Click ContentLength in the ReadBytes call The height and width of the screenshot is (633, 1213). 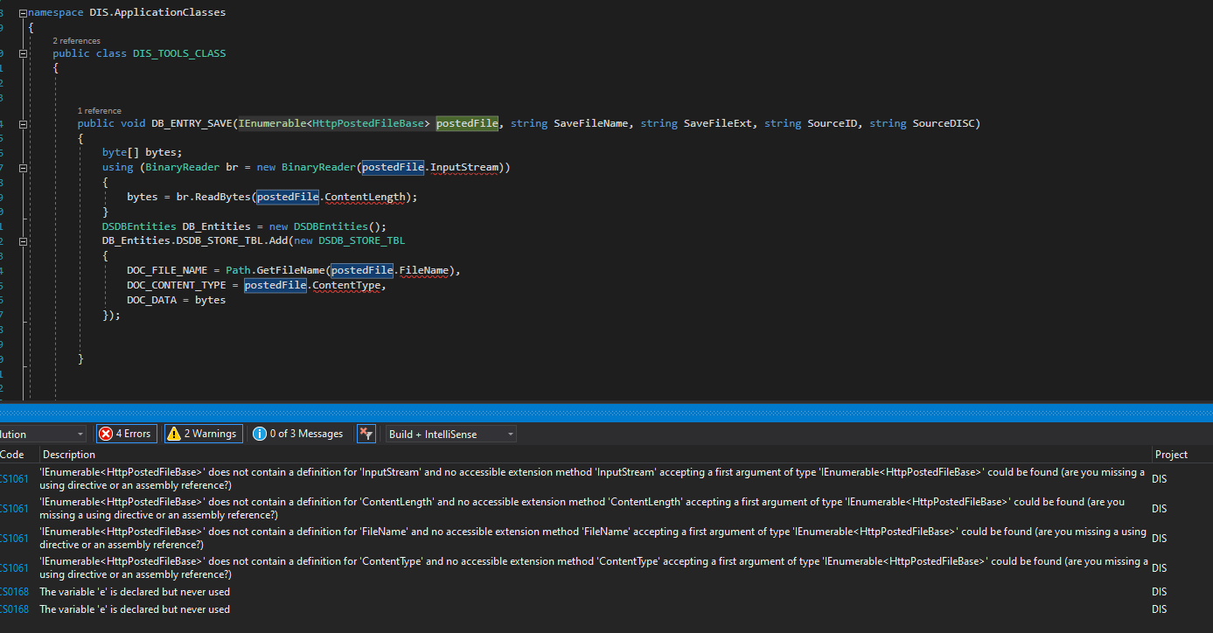365,197
